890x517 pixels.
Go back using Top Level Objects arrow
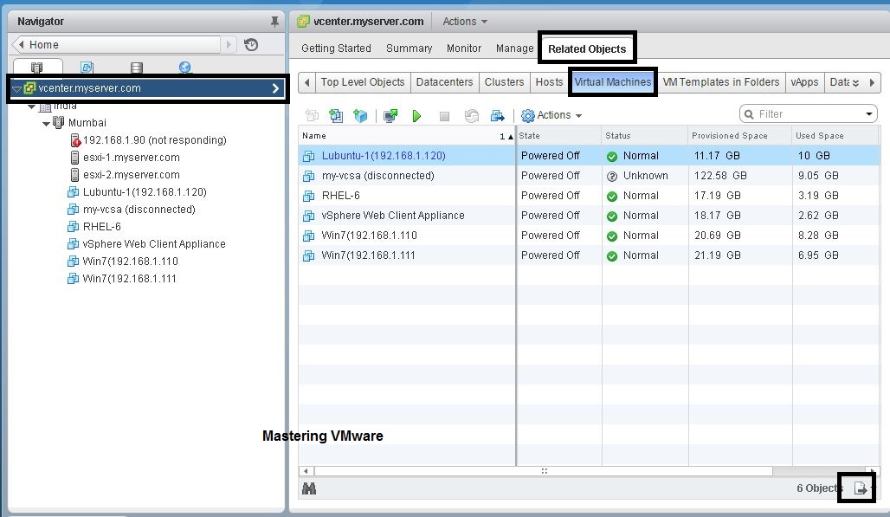pos(307,81)
